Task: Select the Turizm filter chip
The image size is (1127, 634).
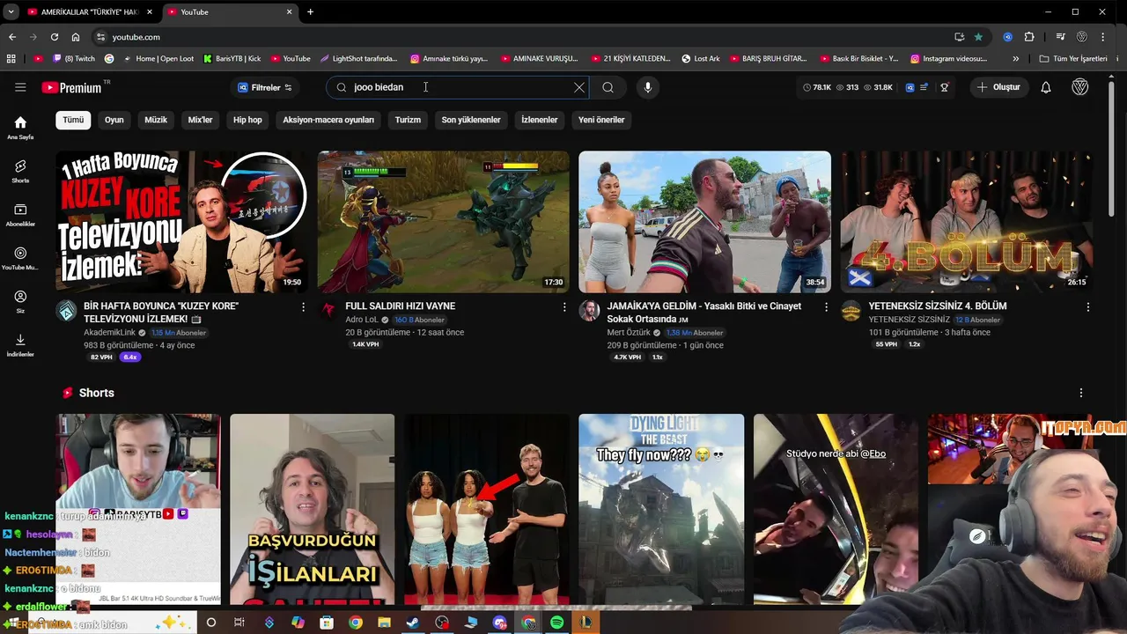Action: coord(408,120)
